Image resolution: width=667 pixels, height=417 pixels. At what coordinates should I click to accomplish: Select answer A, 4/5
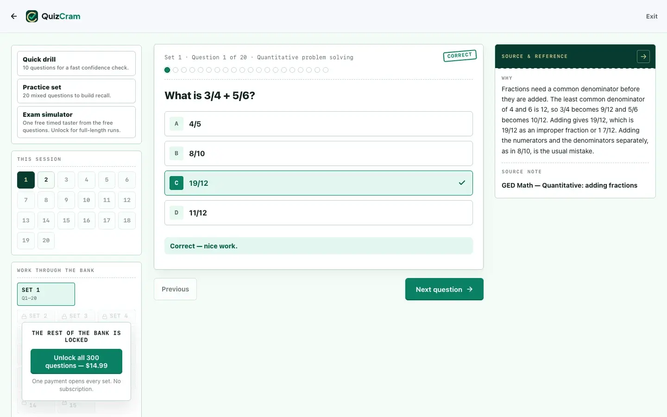319,124
